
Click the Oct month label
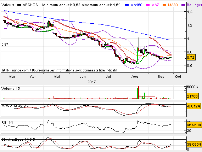coord(178,77)
